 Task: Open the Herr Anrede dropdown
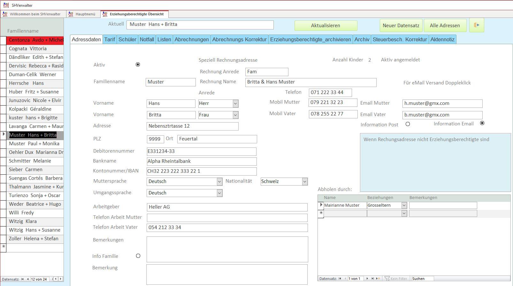pos(235,104)
